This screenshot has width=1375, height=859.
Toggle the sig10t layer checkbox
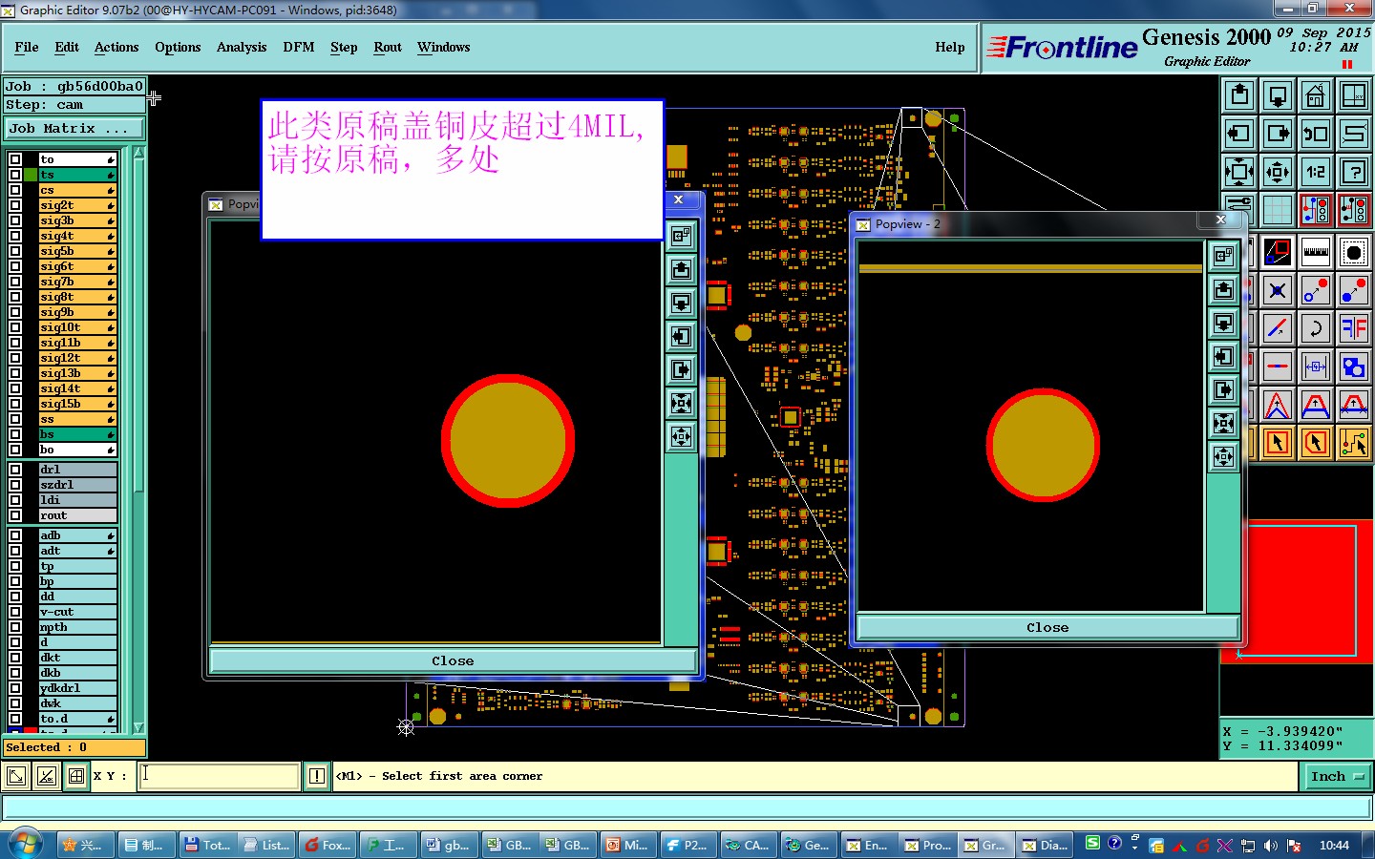coord(15,327)
